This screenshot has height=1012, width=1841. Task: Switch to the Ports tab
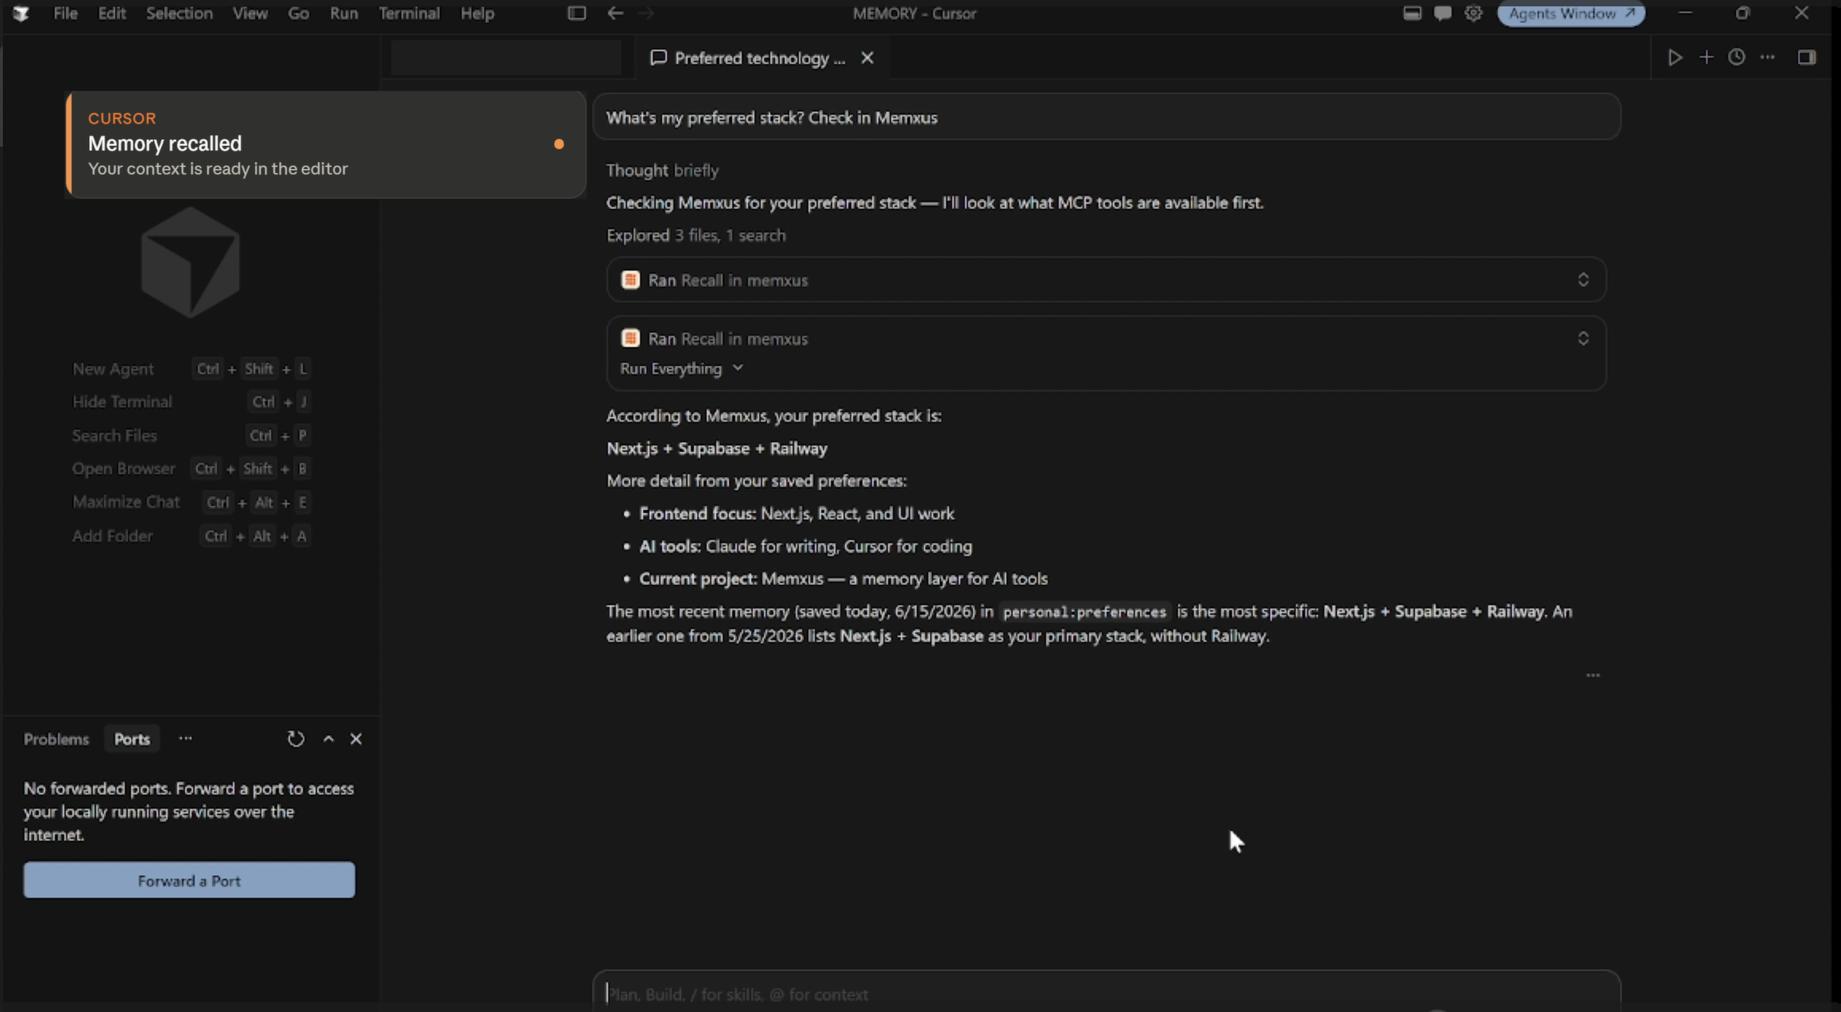pos(132,739)
